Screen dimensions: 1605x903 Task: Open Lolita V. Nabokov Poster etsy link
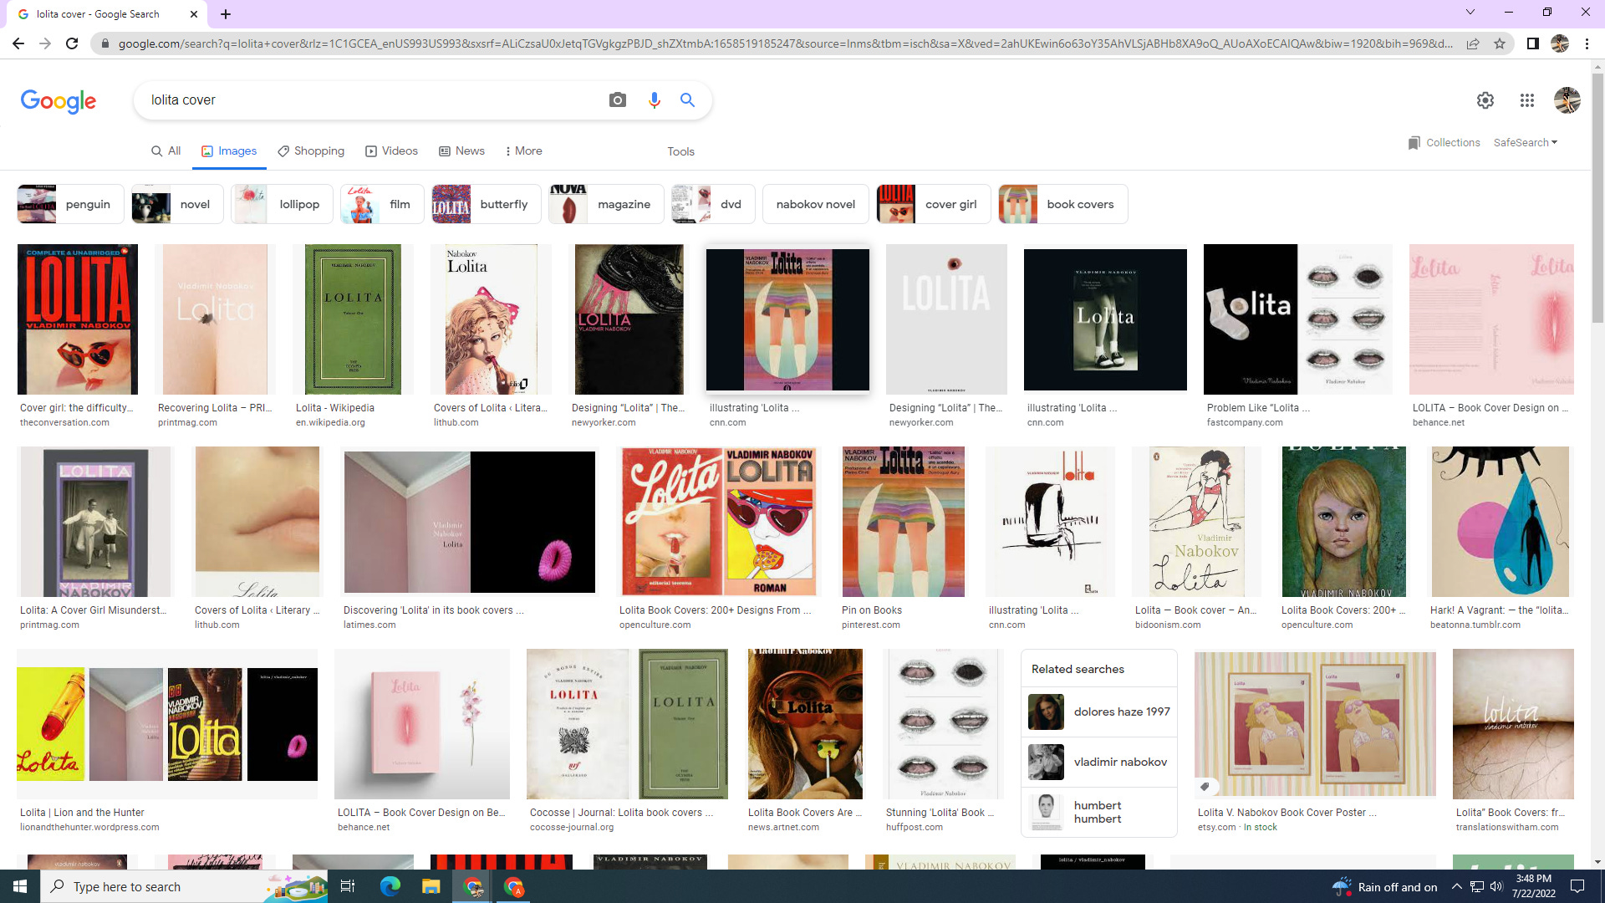[1287, 813]
